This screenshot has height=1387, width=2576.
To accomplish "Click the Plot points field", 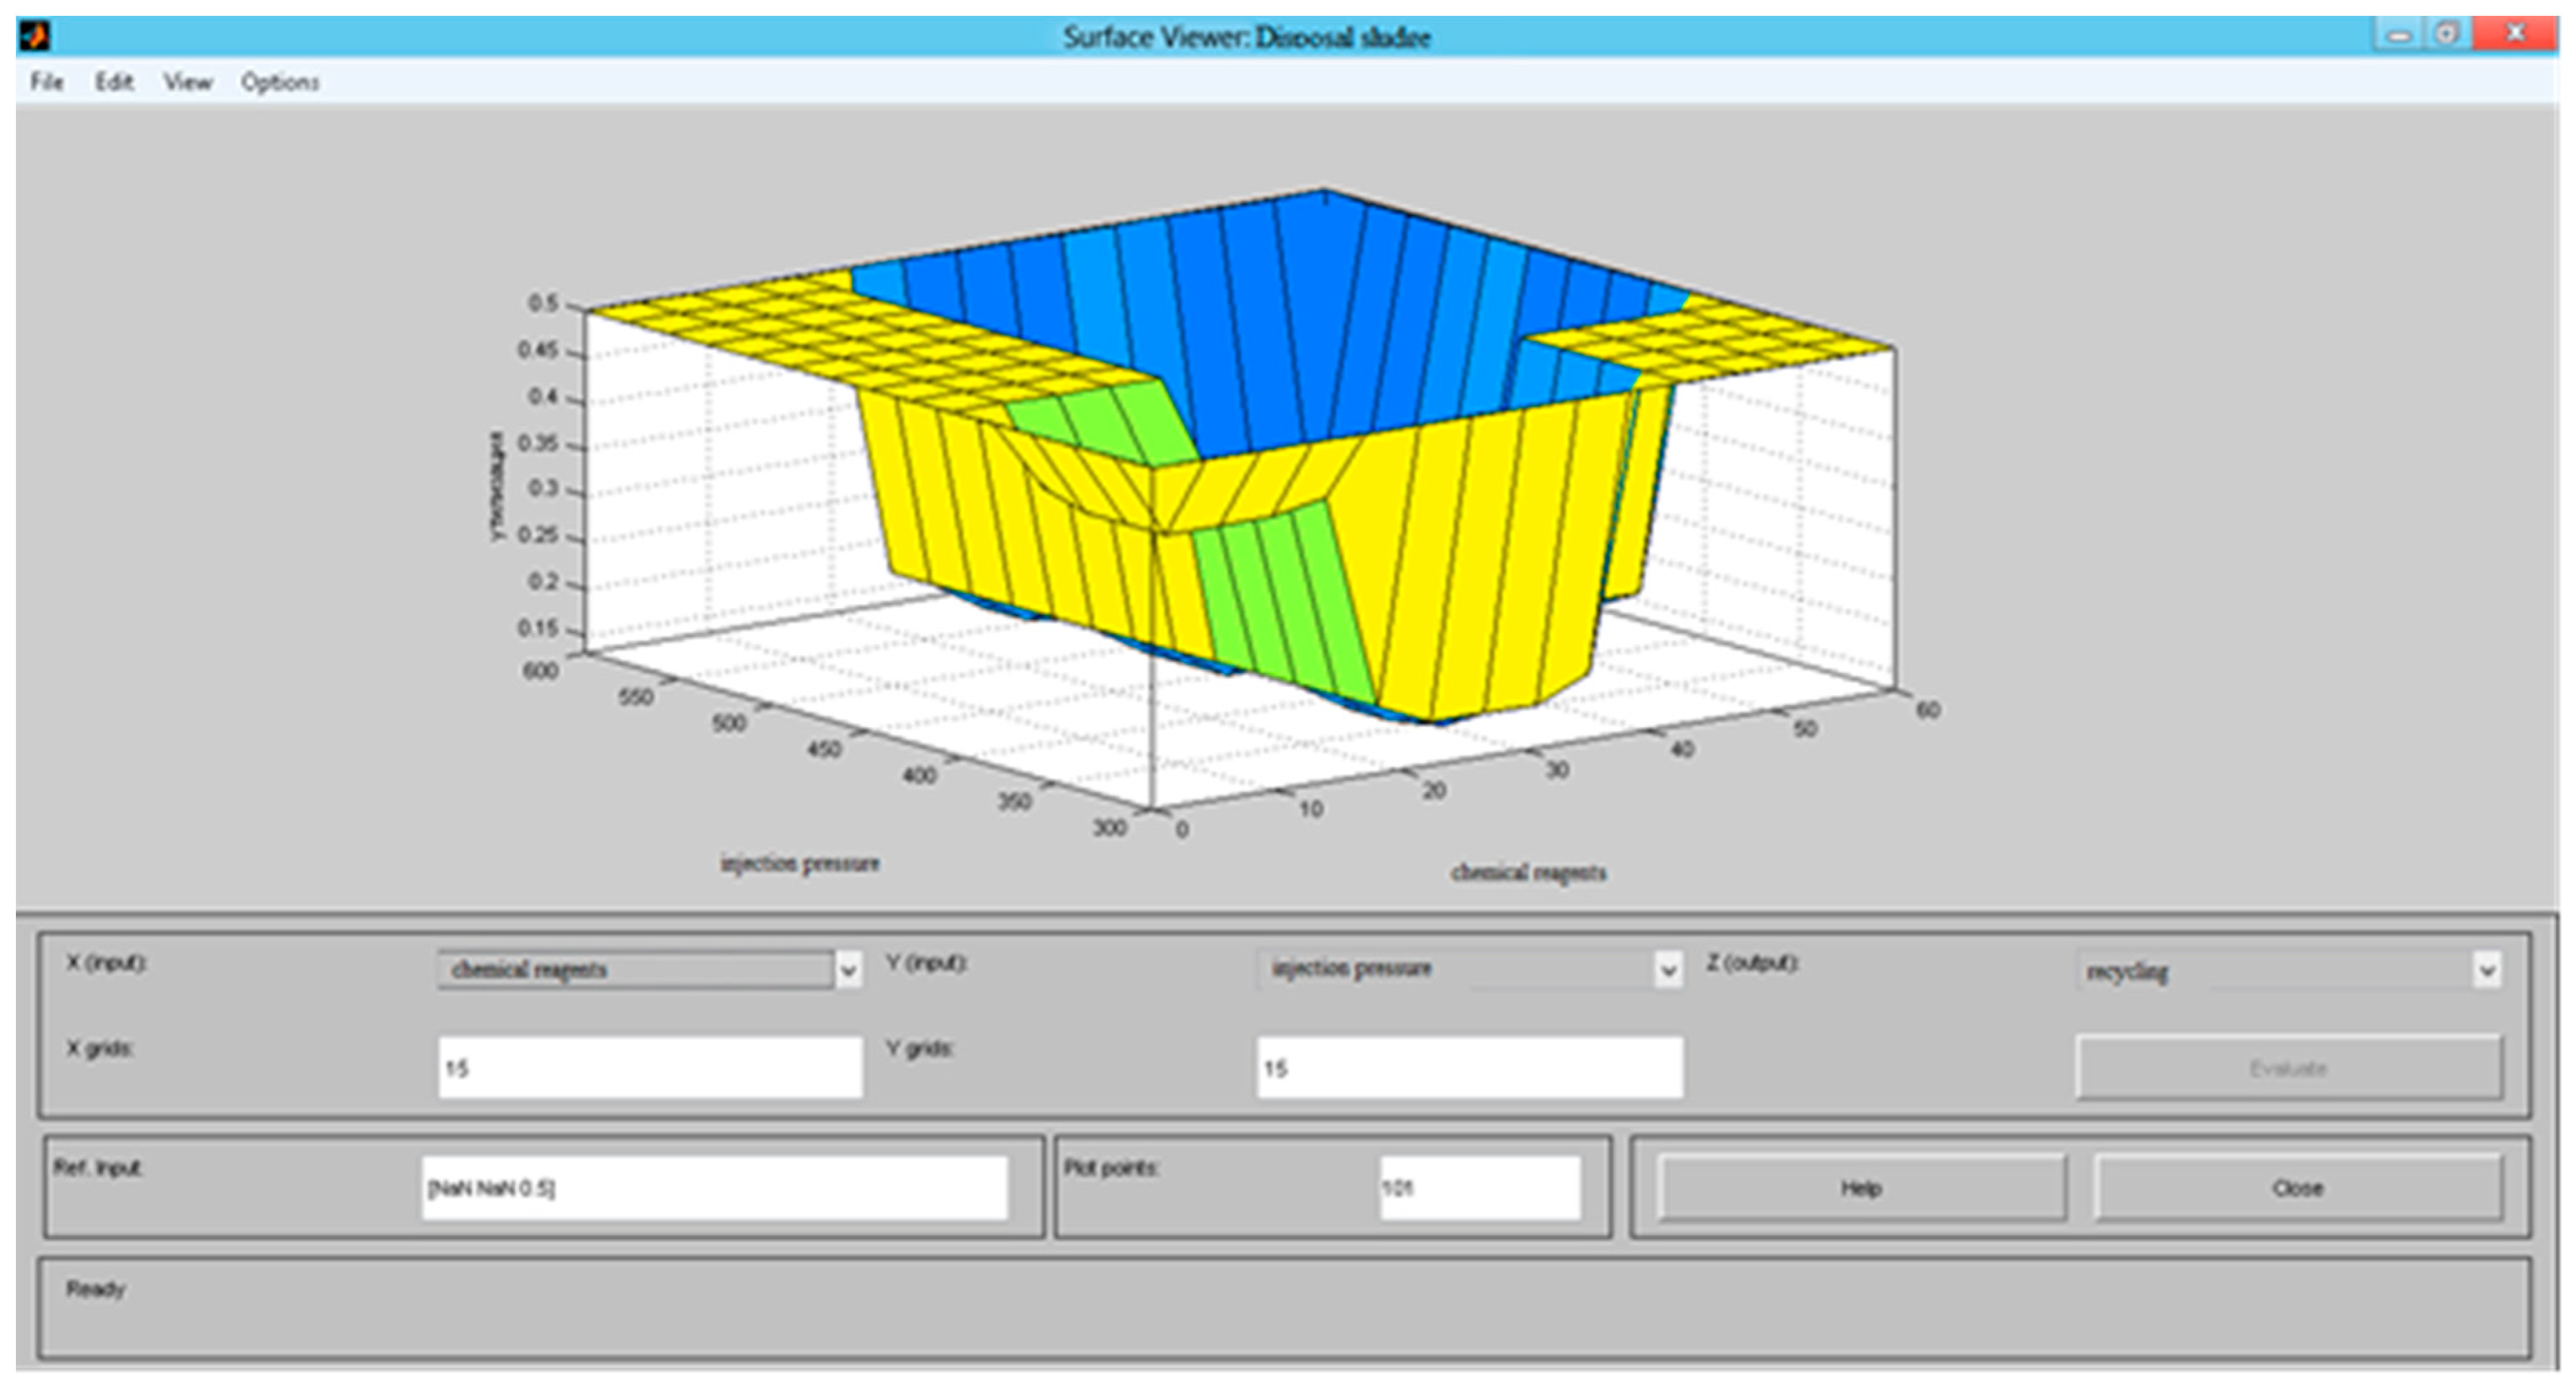I will 1479,1188.
